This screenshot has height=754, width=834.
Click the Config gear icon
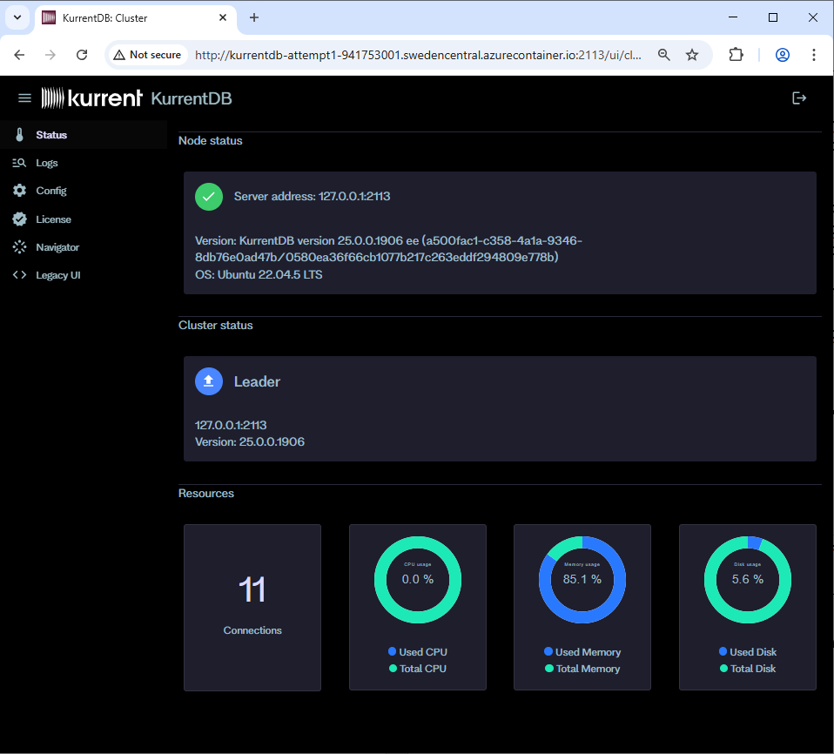click(20, 191)
